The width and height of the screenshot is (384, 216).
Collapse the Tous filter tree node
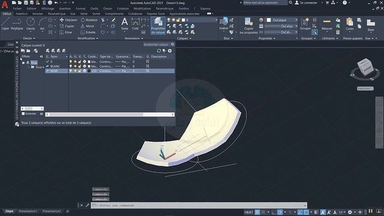coord(23,62)
